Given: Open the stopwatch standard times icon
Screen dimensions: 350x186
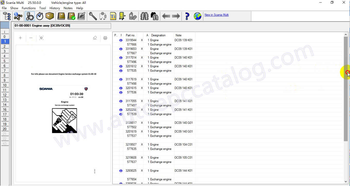Looking at the screenshot, I should (40, 17).
